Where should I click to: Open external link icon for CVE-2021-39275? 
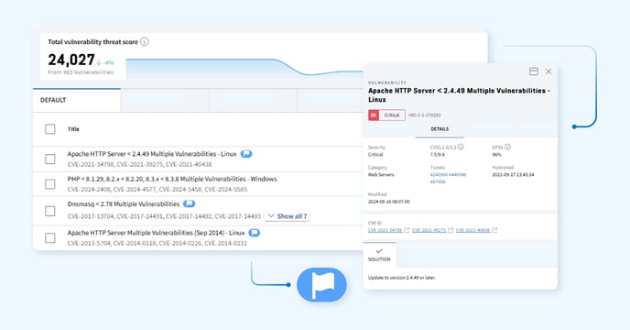click(451, 230)
